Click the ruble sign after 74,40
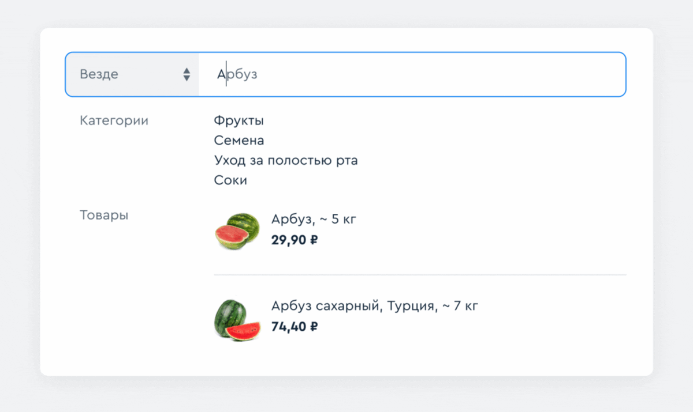 click(314, 327)
